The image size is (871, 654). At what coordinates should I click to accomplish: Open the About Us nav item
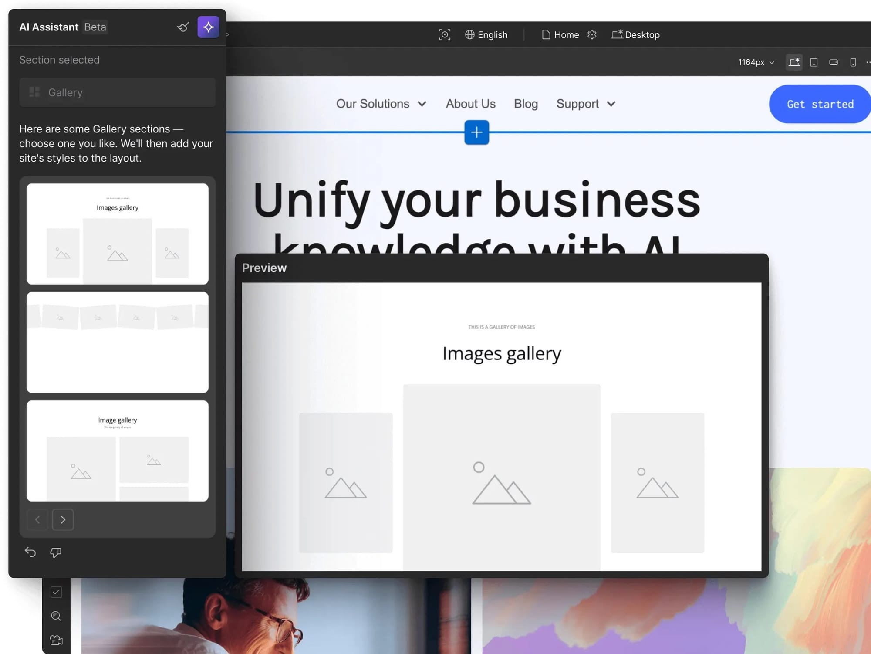470,104
